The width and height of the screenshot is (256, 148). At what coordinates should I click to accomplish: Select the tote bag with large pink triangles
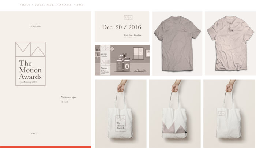[175, 114]
